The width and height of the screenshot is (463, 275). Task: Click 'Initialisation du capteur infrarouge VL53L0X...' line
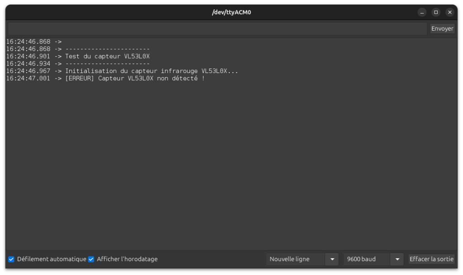[151, 71]
